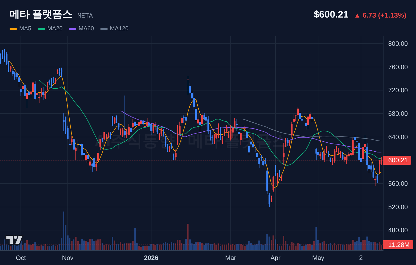
Task: Click the 480.00 price axis label
Action: [x=398, y=230]
